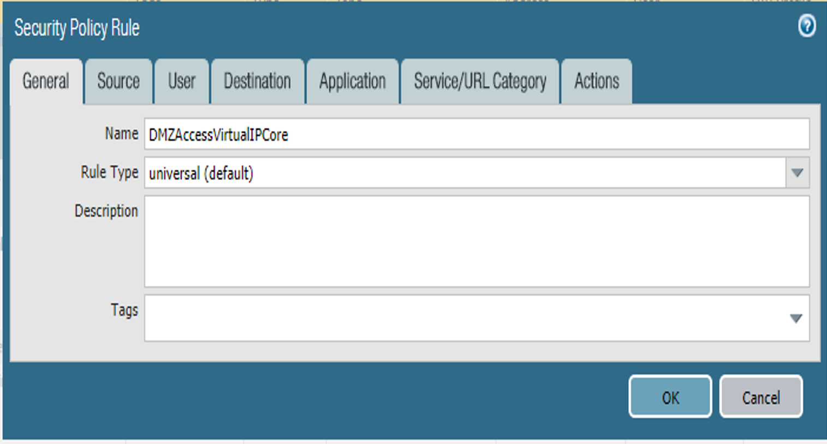The width and height of the screenshot is (827, 444).
Task: Cancel the Security Policy Rule dialog
Action: tap(761, 397)
